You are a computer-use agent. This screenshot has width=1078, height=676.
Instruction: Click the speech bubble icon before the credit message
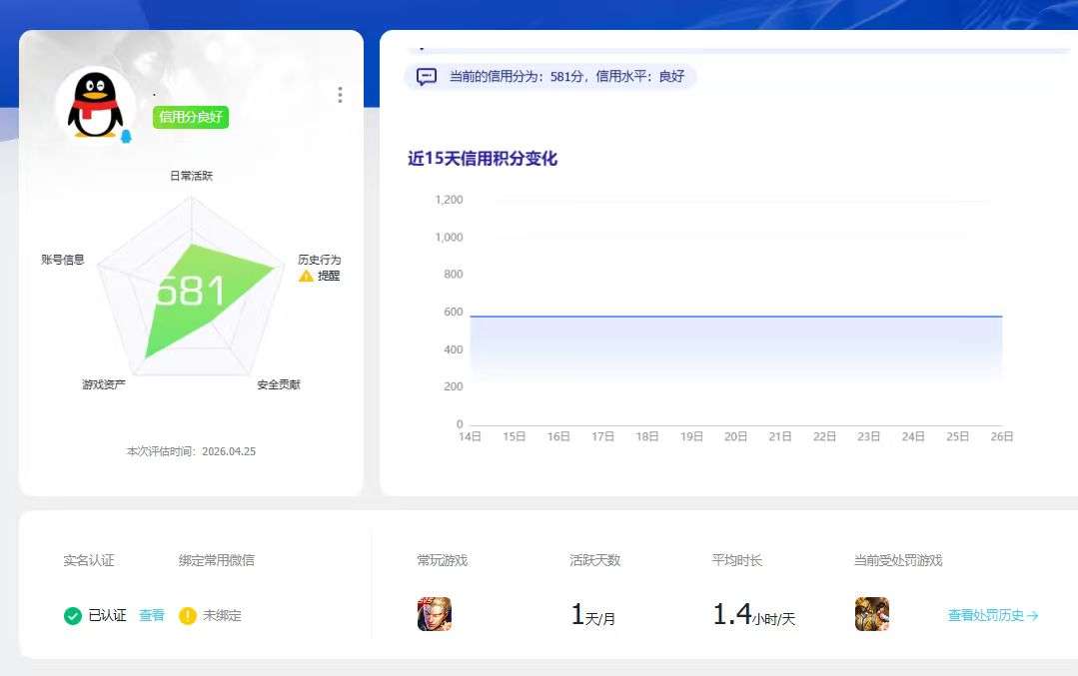[428, 76]
